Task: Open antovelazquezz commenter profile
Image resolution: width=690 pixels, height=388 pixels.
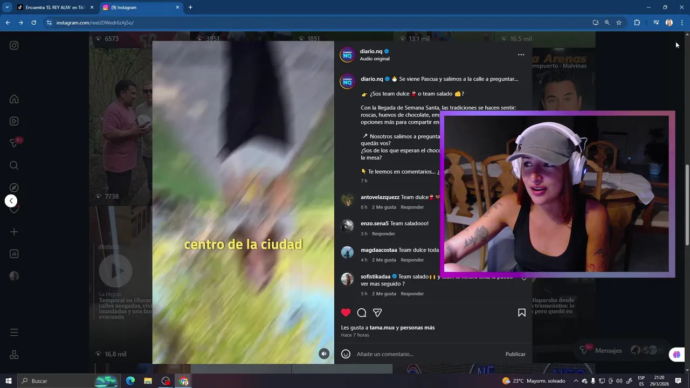Action: pyautogui.click(x=380, y=197)
